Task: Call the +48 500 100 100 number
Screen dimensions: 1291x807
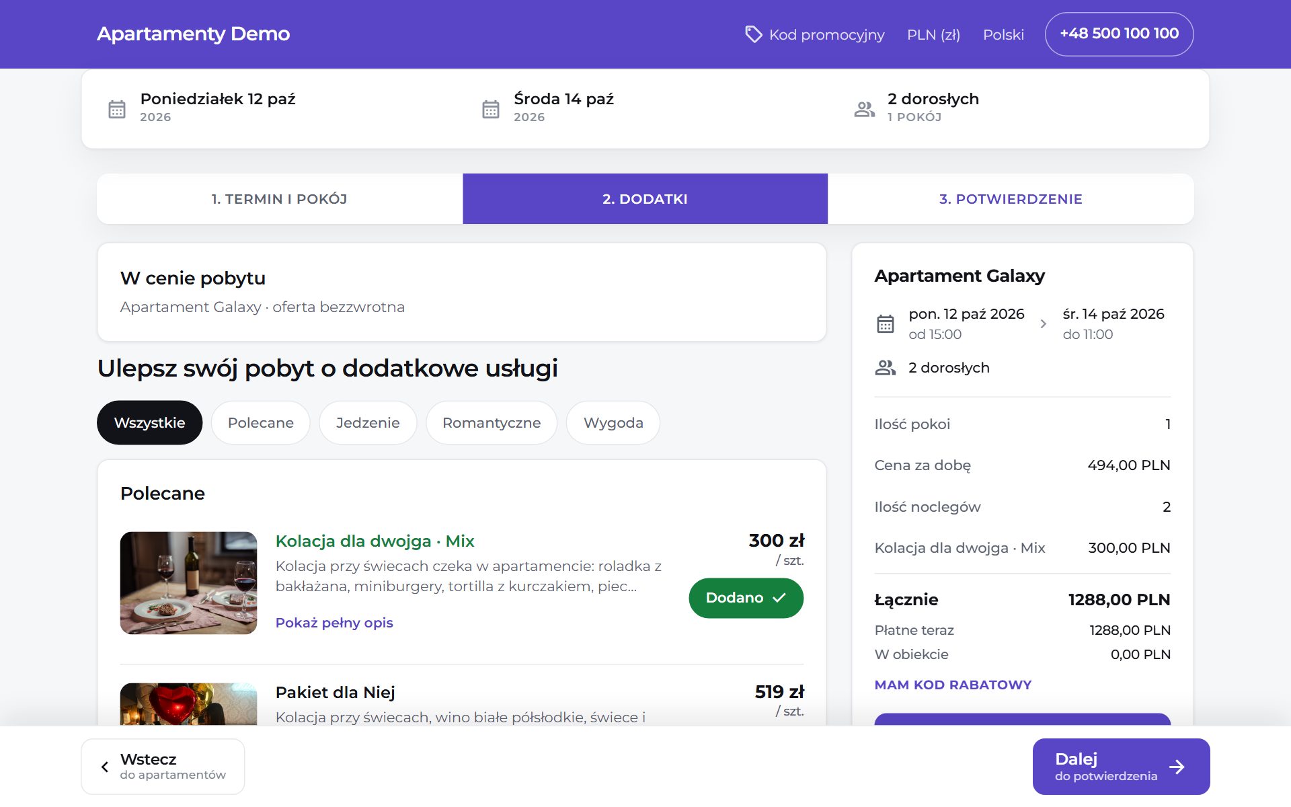Action: (x=1119, y=34)
